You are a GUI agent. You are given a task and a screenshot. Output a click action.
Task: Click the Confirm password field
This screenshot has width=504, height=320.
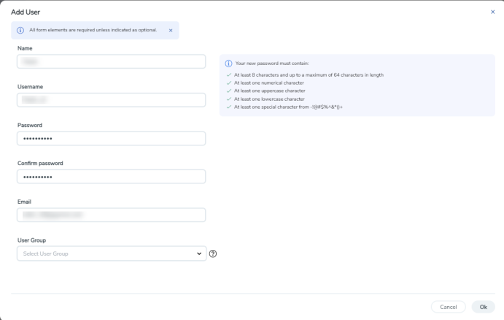pyautogui.click(x=111, y=177)
